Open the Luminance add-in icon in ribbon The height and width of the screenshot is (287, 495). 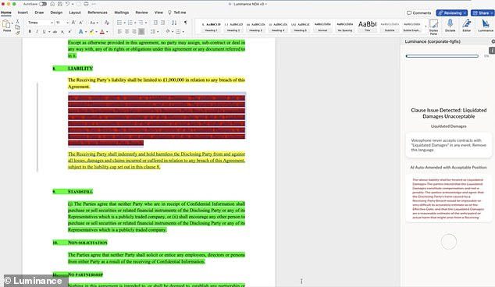click(485, 23)
